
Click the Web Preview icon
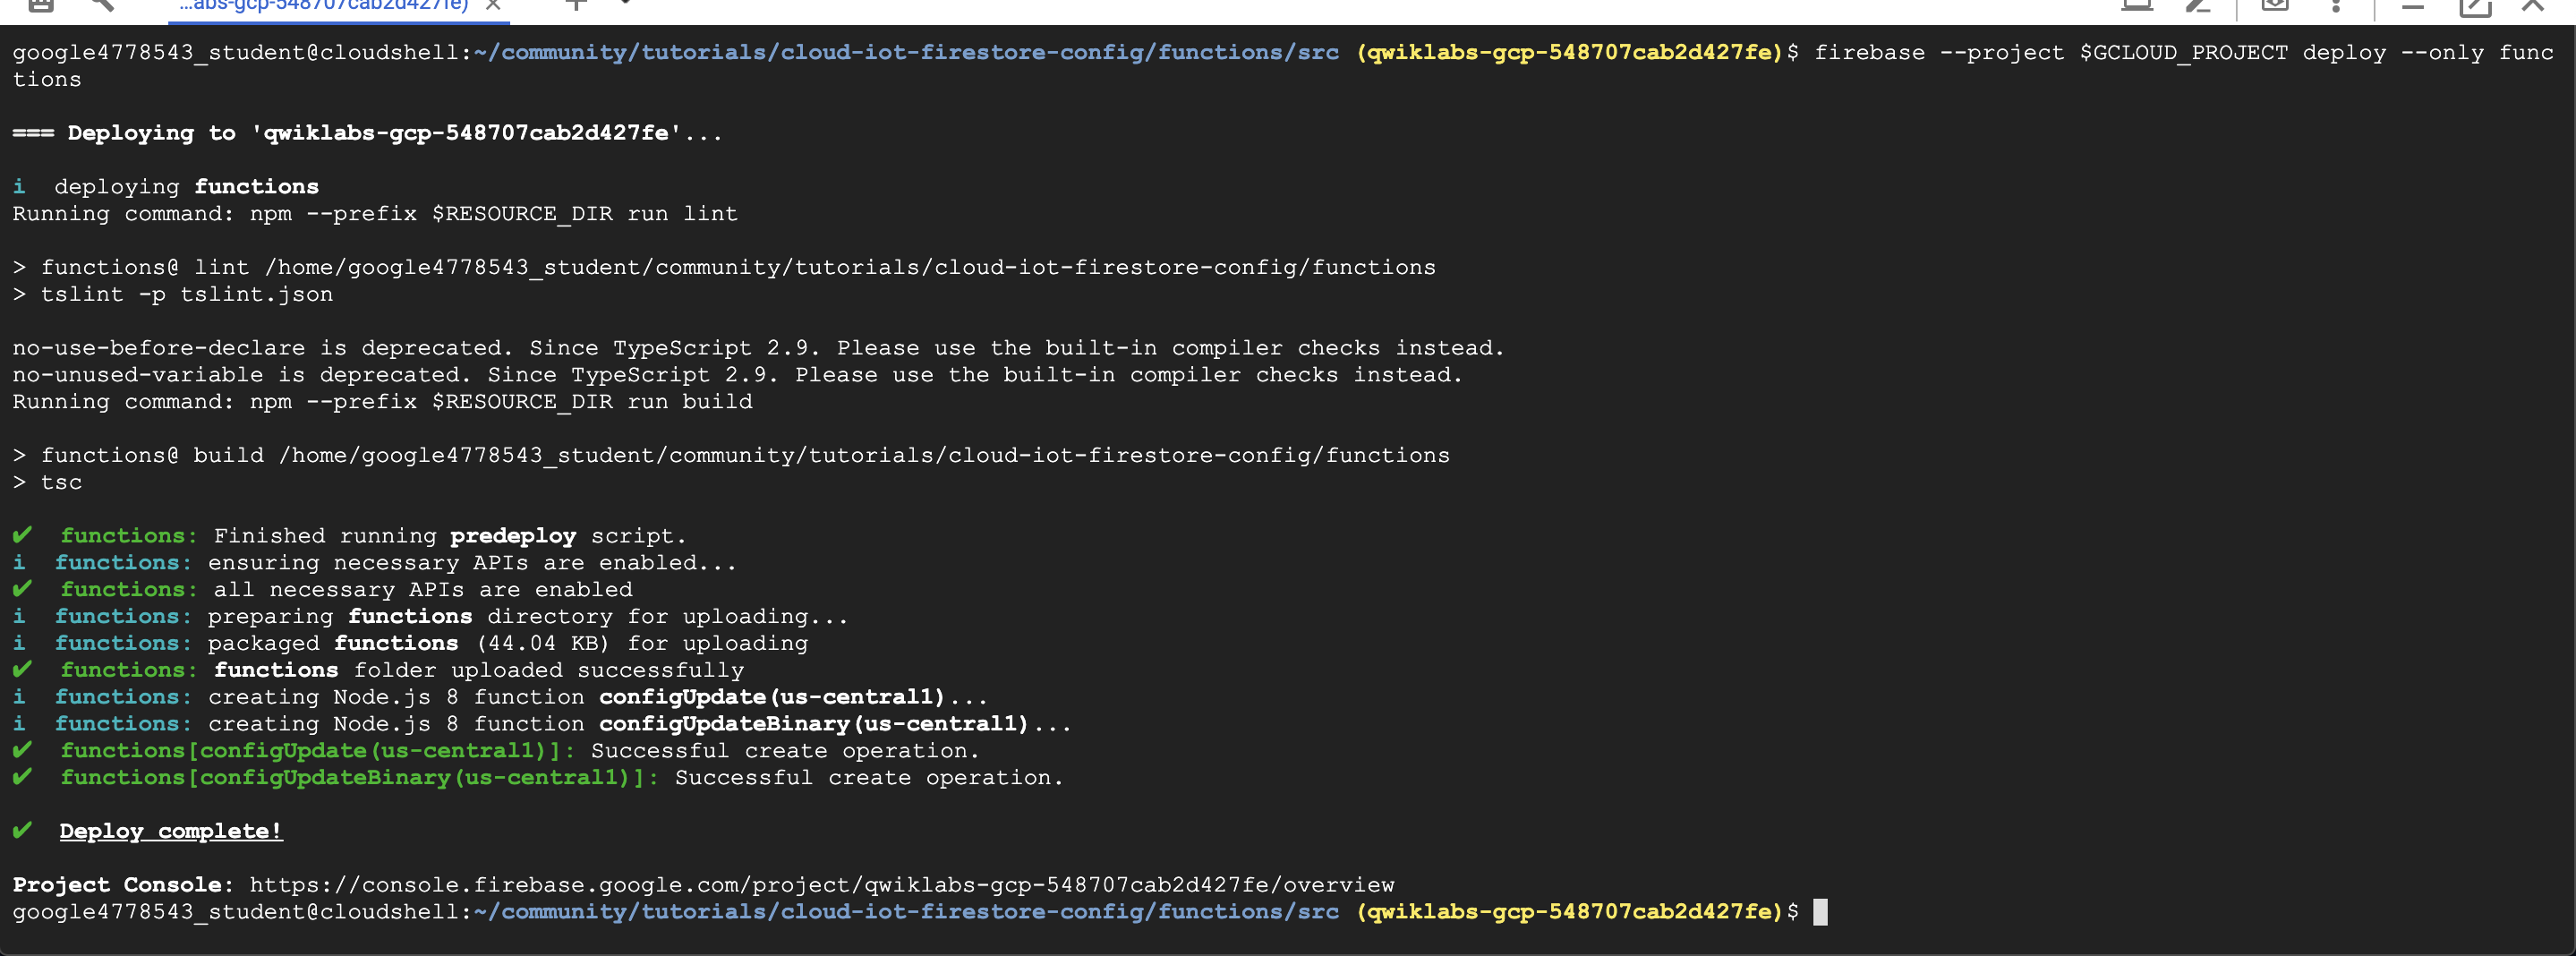pos(2274,8)
